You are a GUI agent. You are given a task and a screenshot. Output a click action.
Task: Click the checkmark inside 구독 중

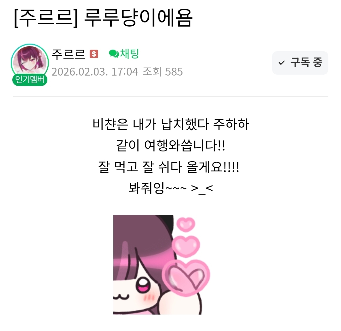281,63
